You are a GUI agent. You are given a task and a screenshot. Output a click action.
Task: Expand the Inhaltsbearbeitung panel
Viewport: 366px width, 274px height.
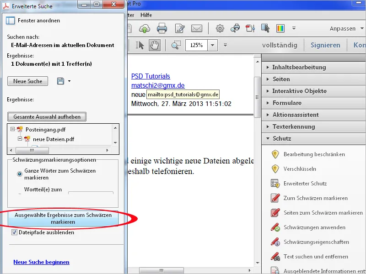[x=314, y=67]
